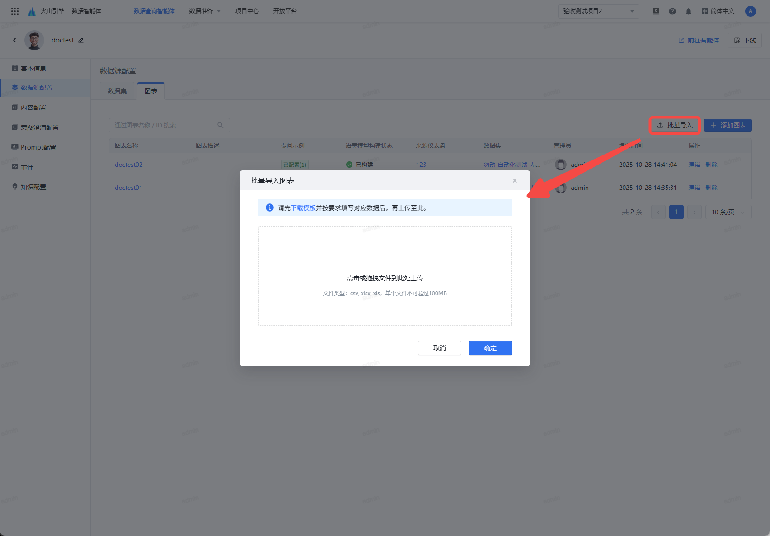The width and height of the screenshot is (770, 536).
Task: Click the 下载模板 link
Action: (303, 208)
